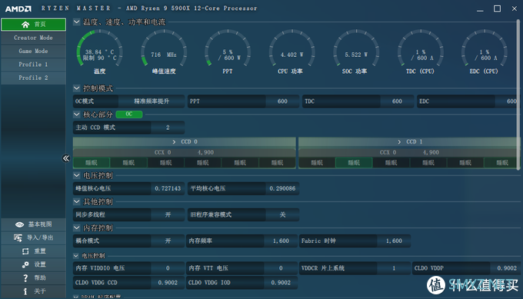The height and width of the screenshot is (299, 523).
Task: Click the AMD logo in the title bar
Action: (18, 8)
